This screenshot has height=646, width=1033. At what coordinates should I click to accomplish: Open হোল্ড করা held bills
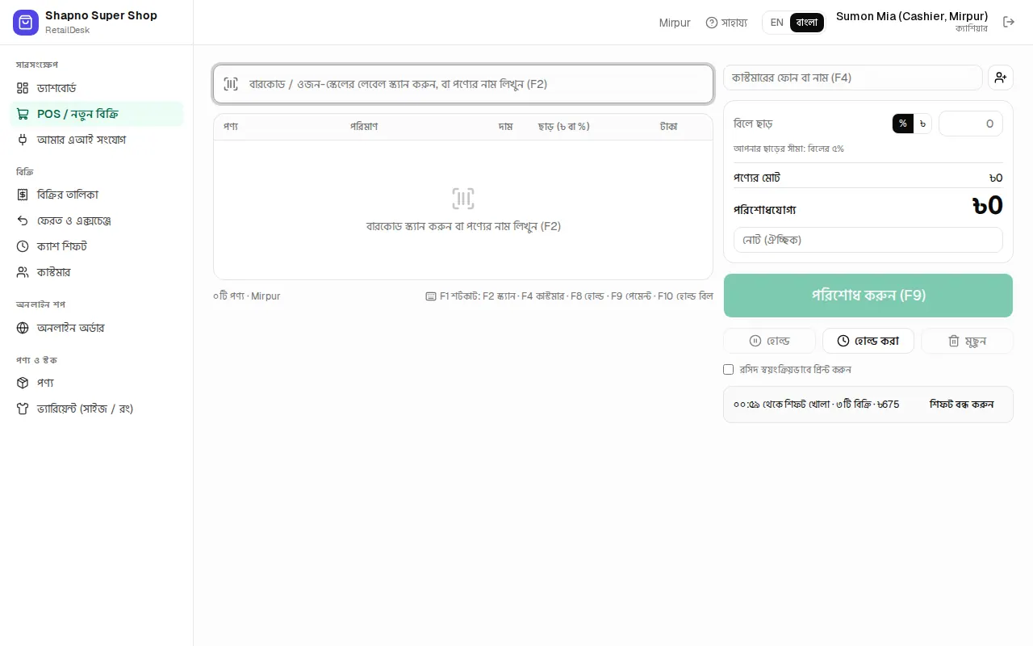(868, 341)
